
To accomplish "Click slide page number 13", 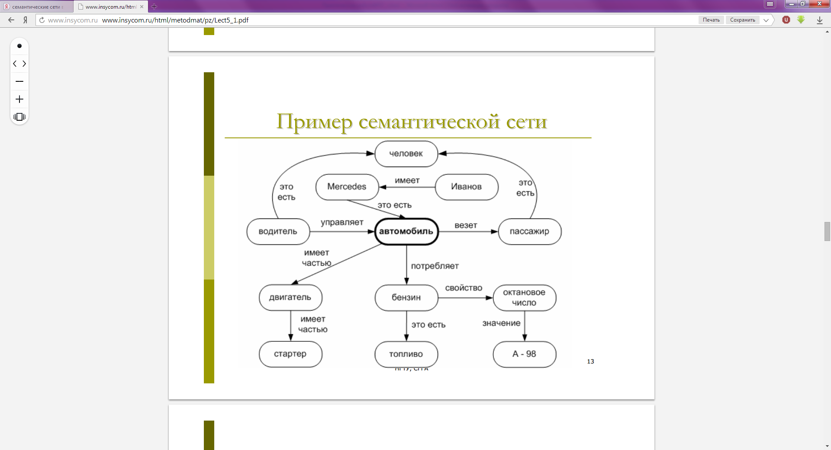I will click(590, 361).
